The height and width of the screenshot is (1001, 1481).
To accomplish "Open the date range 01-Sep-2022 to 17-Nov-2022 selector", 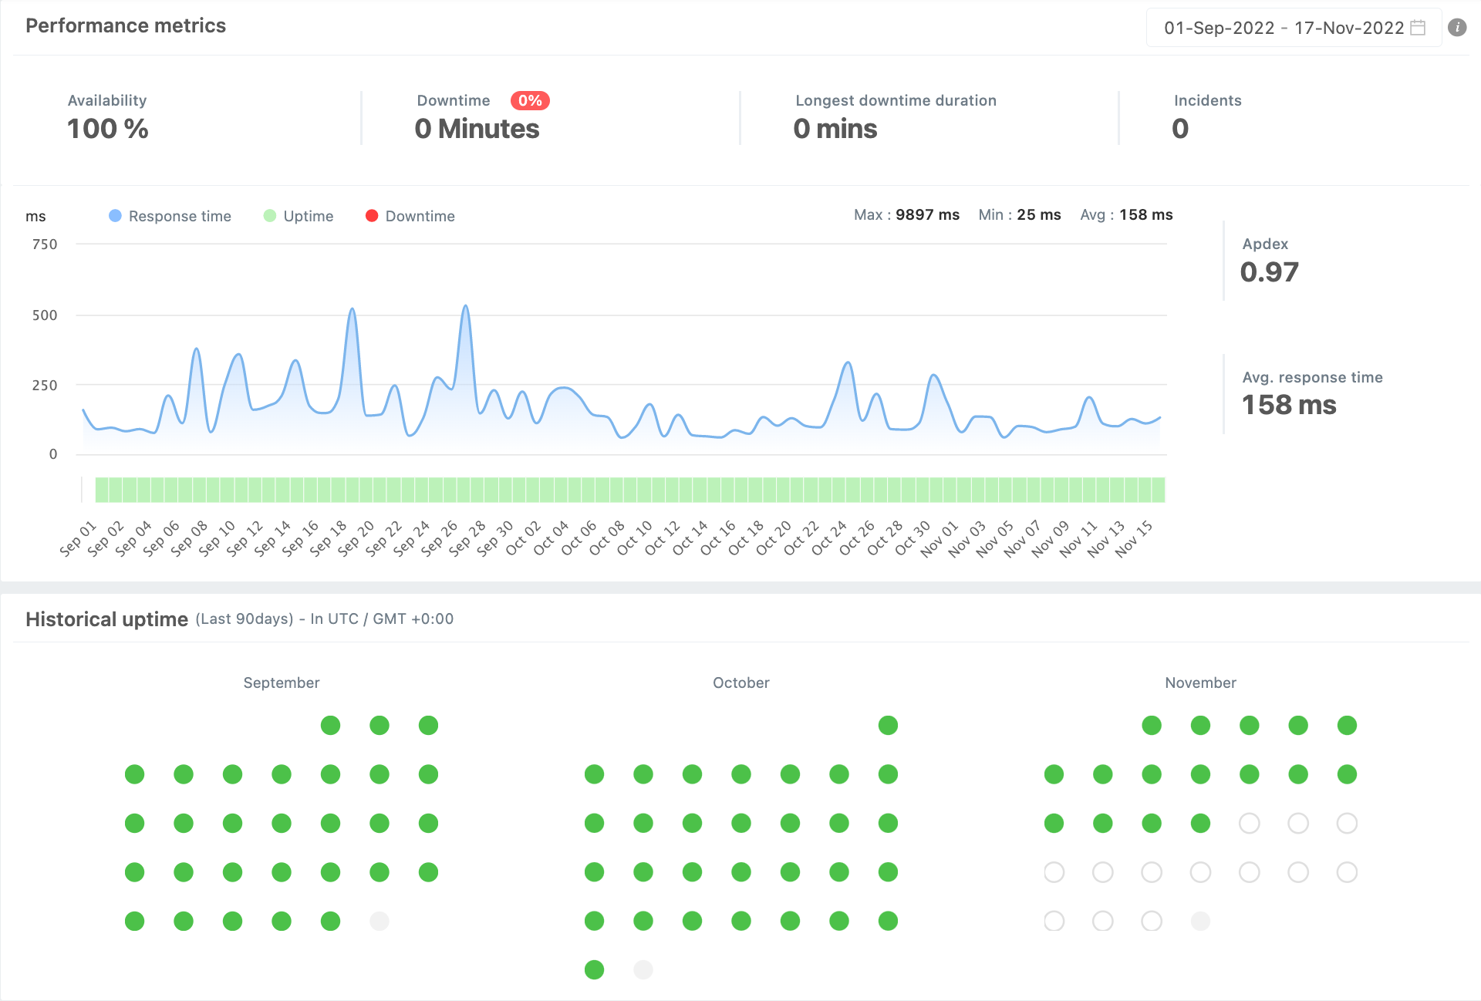I will [1283, 28].
